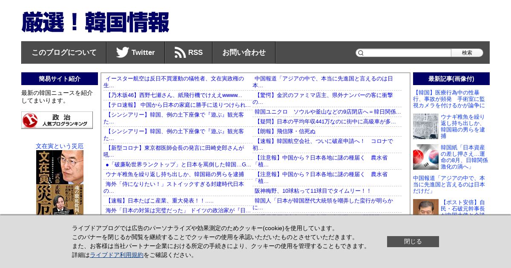
Task: Open このブログについて menu item
Action: tap(64, 52)
